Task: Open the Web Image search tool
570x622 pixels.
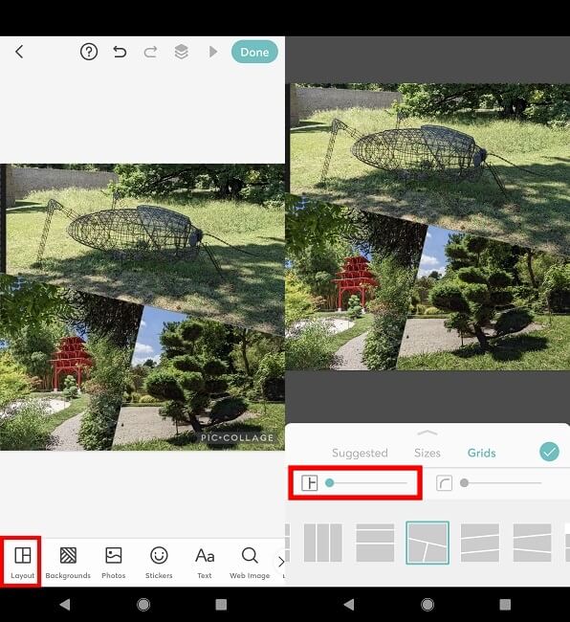Action: point(250,562)
